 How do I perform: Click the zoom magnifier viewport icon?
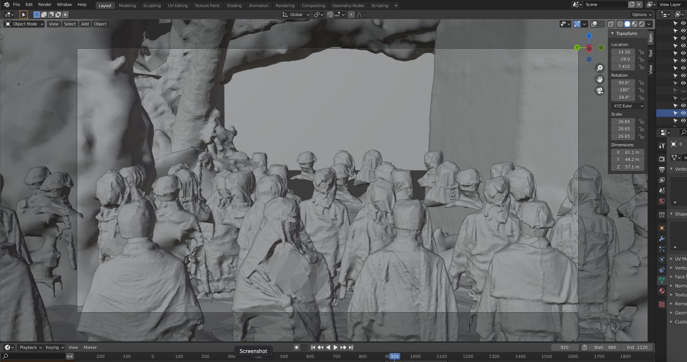pos(599,68)
